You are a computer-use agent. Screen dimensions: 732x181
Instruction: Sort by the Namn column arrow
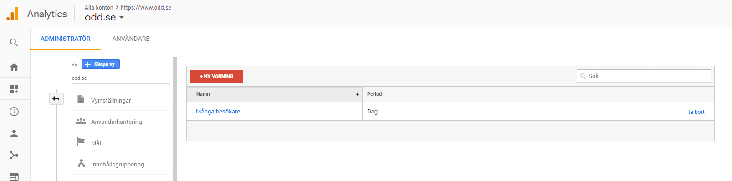pos(358,94)
